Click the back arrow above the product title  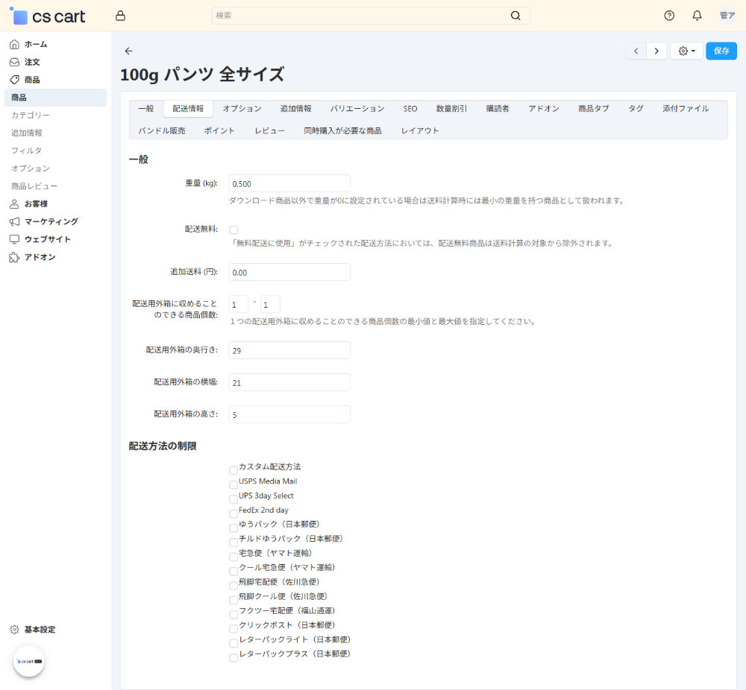coord(128,51)
